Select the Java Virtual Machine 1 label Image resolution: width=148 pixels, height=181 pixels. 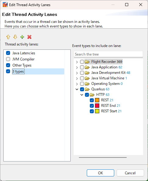[x=109, y=78]
